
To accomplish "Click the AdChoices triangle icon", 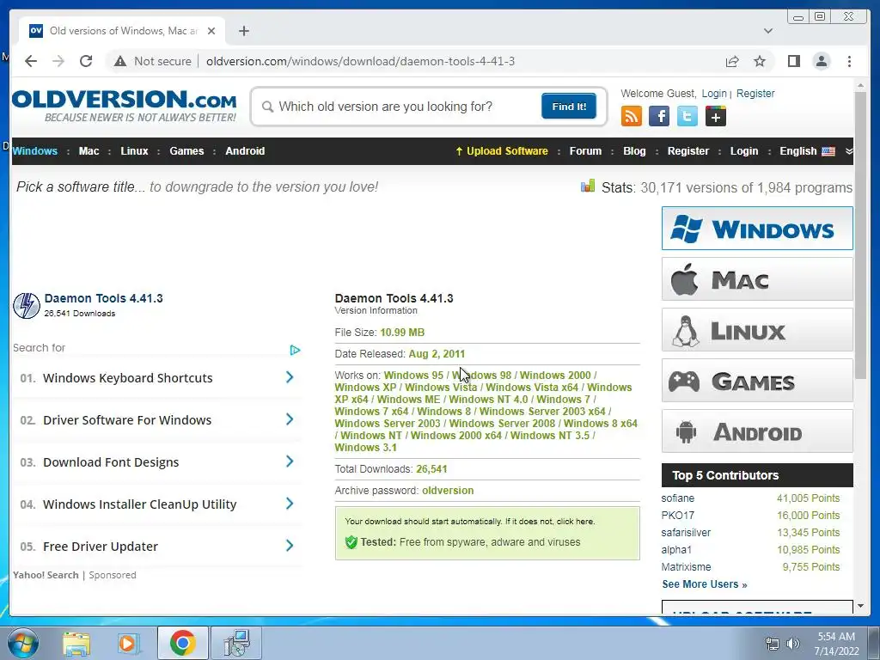I will coord(295,351).
